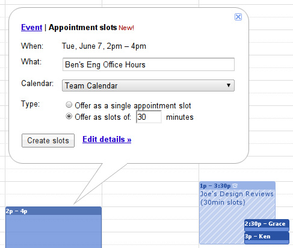Open the 2:30p Grace appointment

pyautogui.click(x=267, y=225)
